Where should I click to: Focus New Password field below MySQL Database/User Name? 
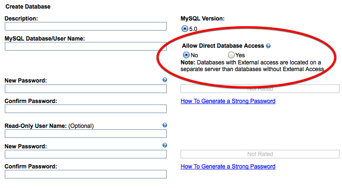pos(86,89)
